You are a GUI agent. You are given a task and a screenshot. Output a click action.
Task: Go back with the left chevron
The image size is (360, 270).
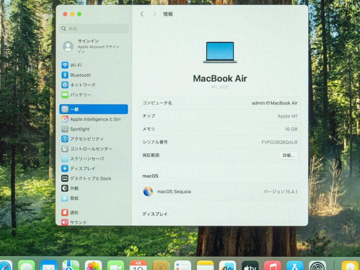[x=142, y=14]
